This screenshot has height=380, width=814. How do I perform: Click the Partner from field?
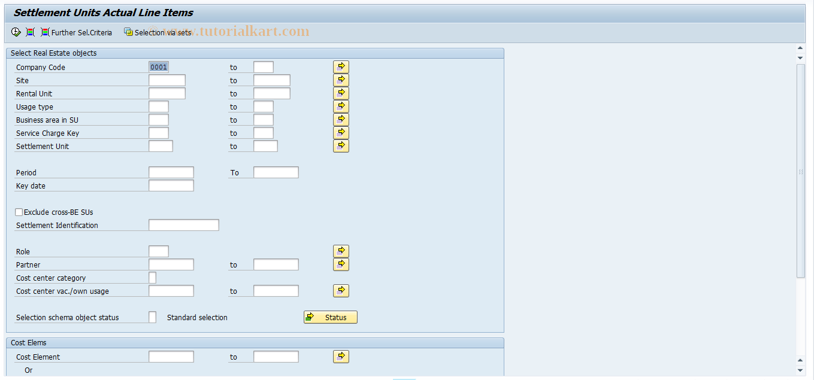171,265
